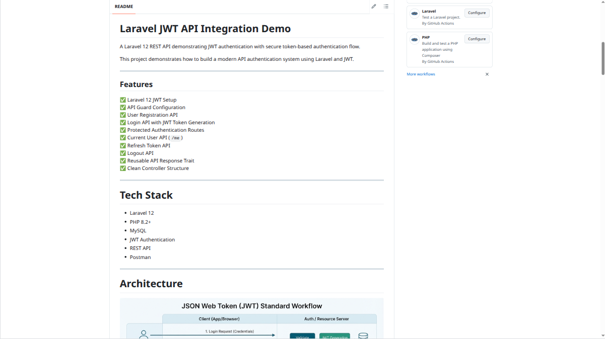Click the Login Request (Credentials) diagram label
605x339 pixels.
[230, 331]
